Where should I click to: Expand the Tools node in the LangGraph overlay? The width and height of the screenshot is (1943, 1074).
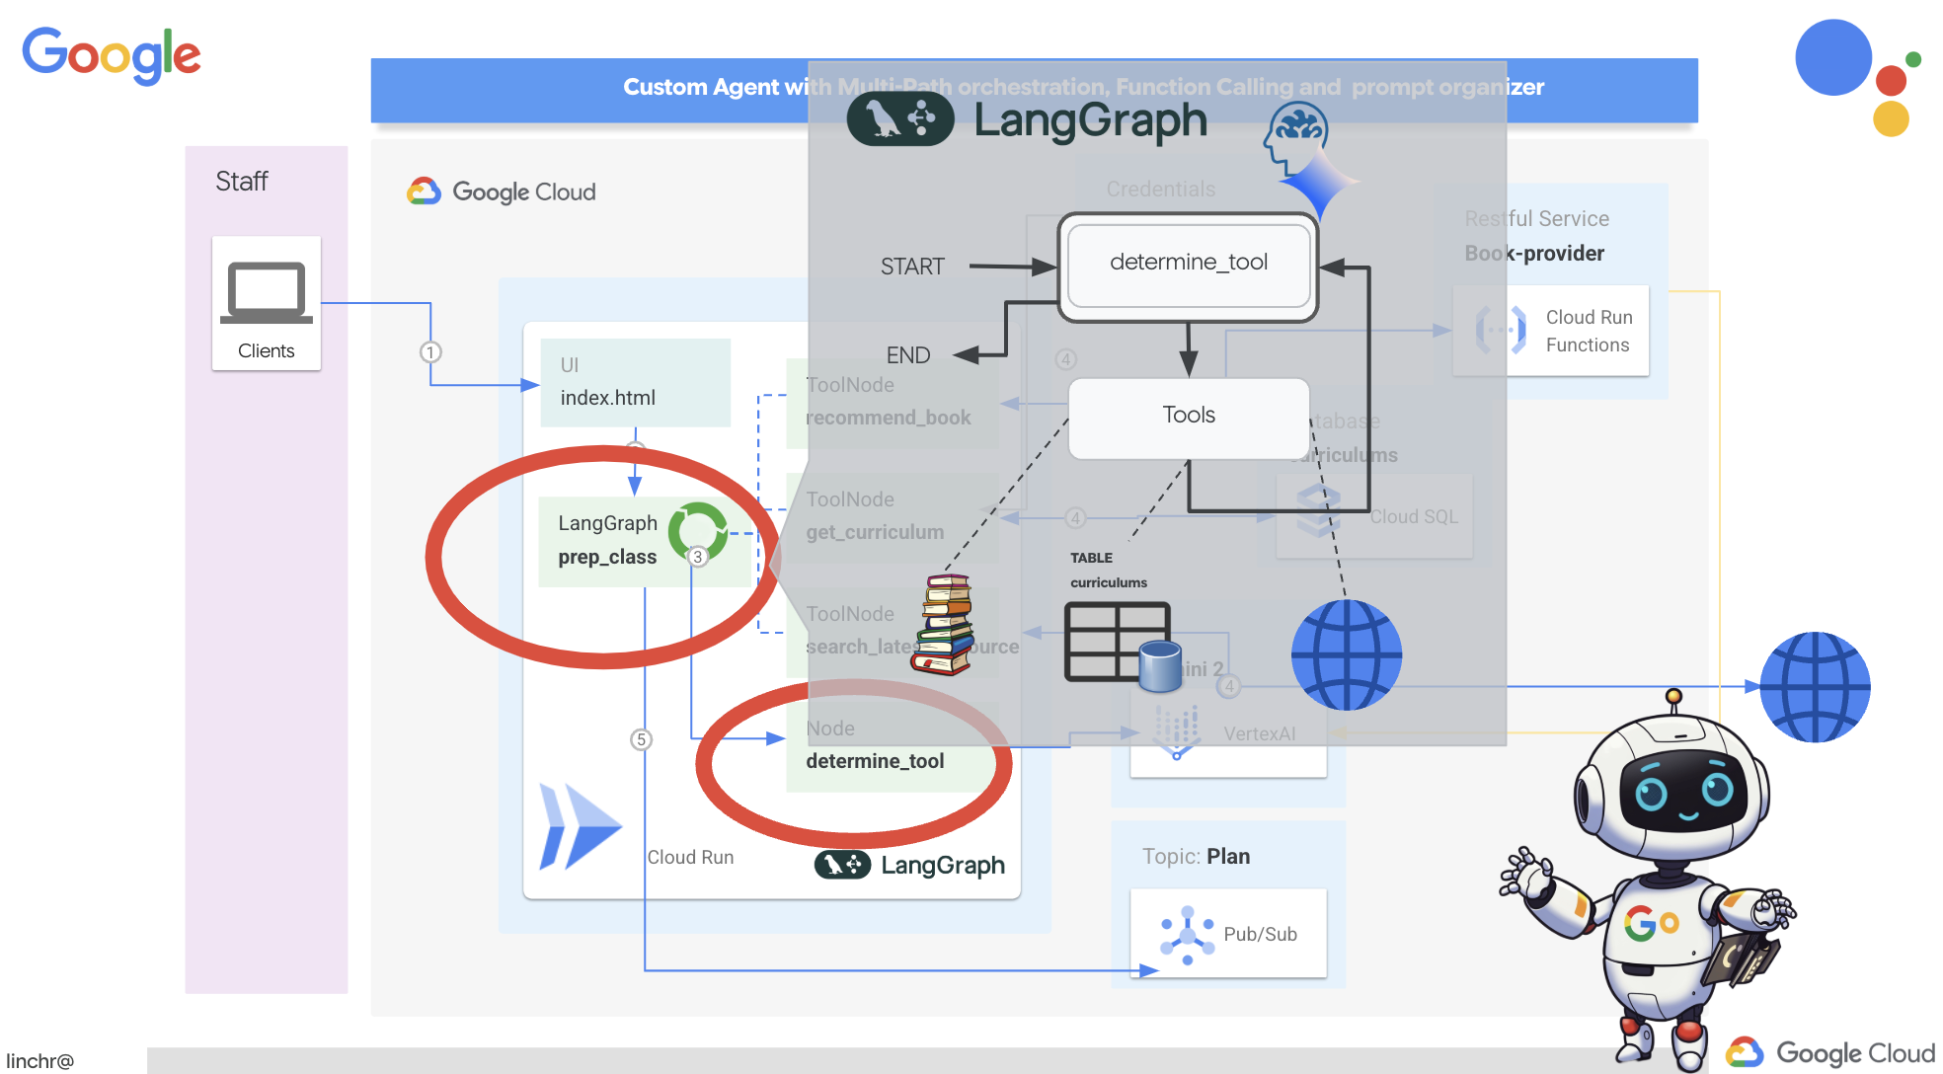(x=1188, y=416)
